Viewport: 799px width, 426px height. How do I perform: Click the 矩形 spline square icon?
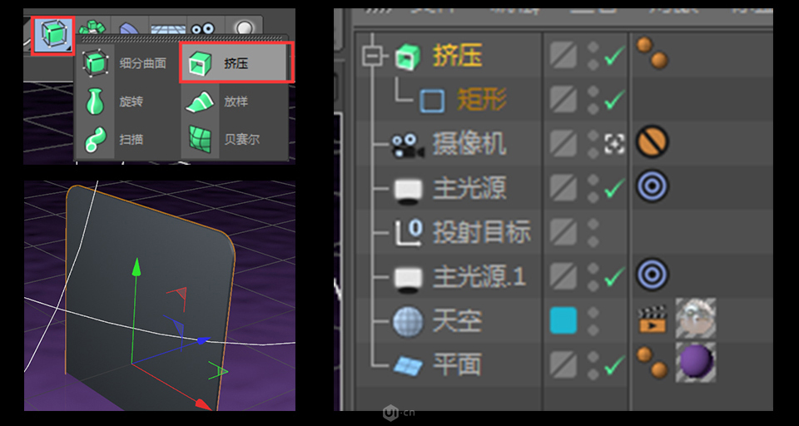(432, 101)
